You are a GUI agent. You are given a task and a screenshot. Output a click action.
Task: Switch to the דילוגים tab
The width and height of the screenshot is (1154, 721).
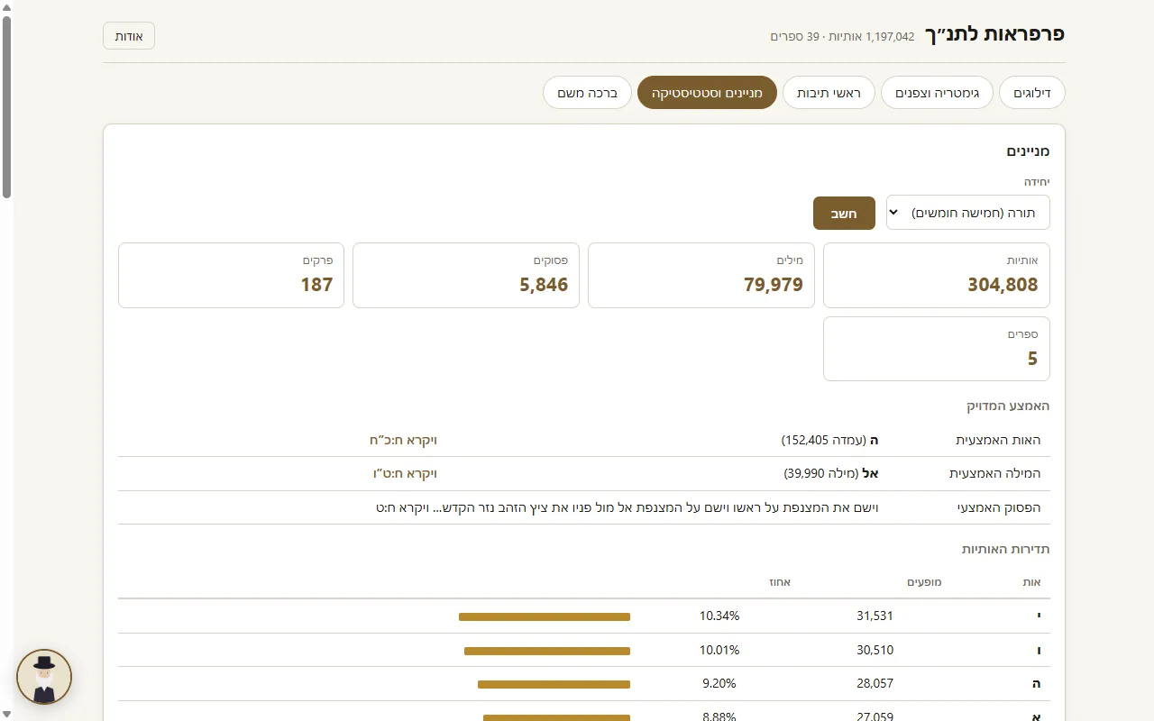[1032, 93]
